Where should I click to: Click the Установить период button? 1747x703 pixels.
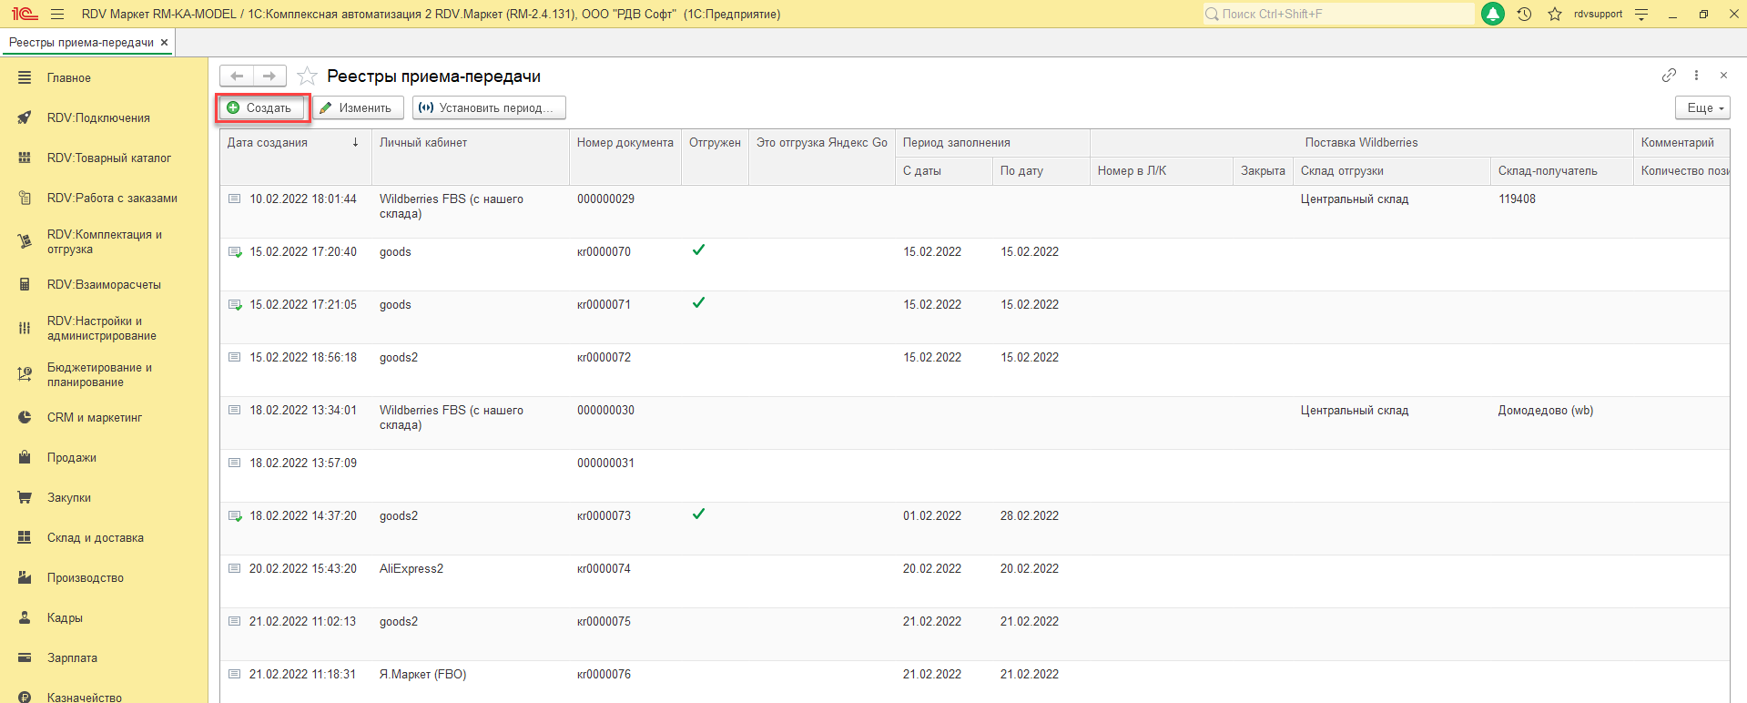[x=489, y=107]
